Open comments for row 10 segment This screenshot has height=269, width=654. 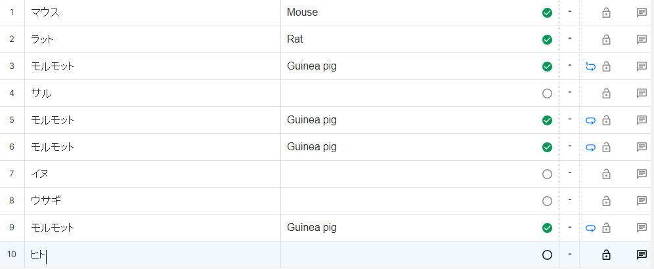[642, 255]
